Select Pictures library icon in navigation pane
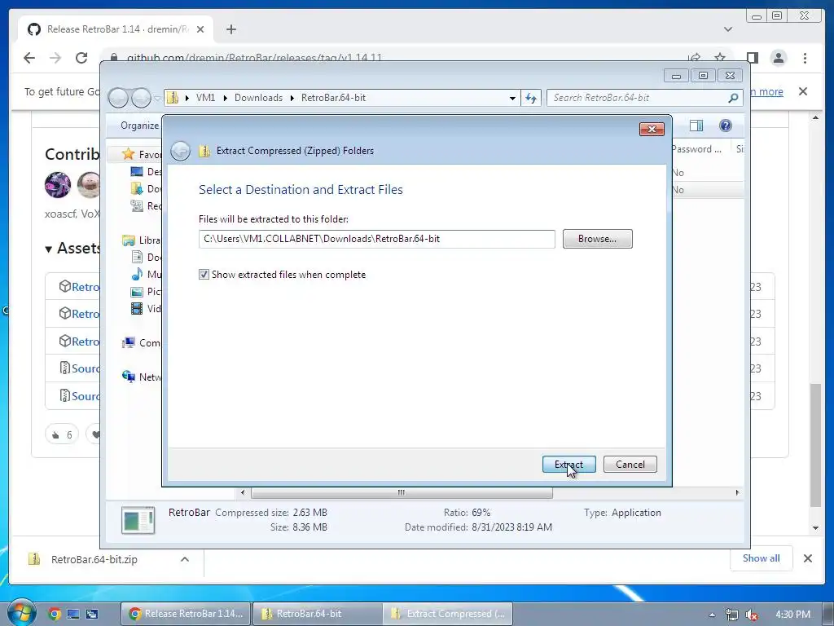The width and height of the screenshot is (834, 626). click(137, 292)
